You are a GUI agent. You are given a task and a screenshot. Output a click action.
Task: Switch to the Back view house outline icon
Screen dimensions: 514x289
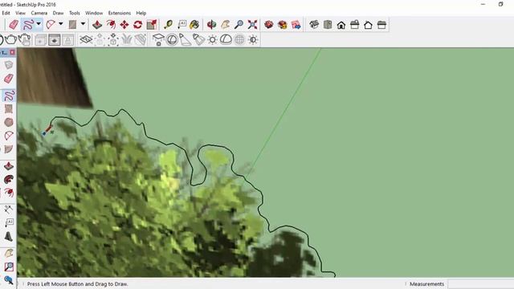click(368, 25)
